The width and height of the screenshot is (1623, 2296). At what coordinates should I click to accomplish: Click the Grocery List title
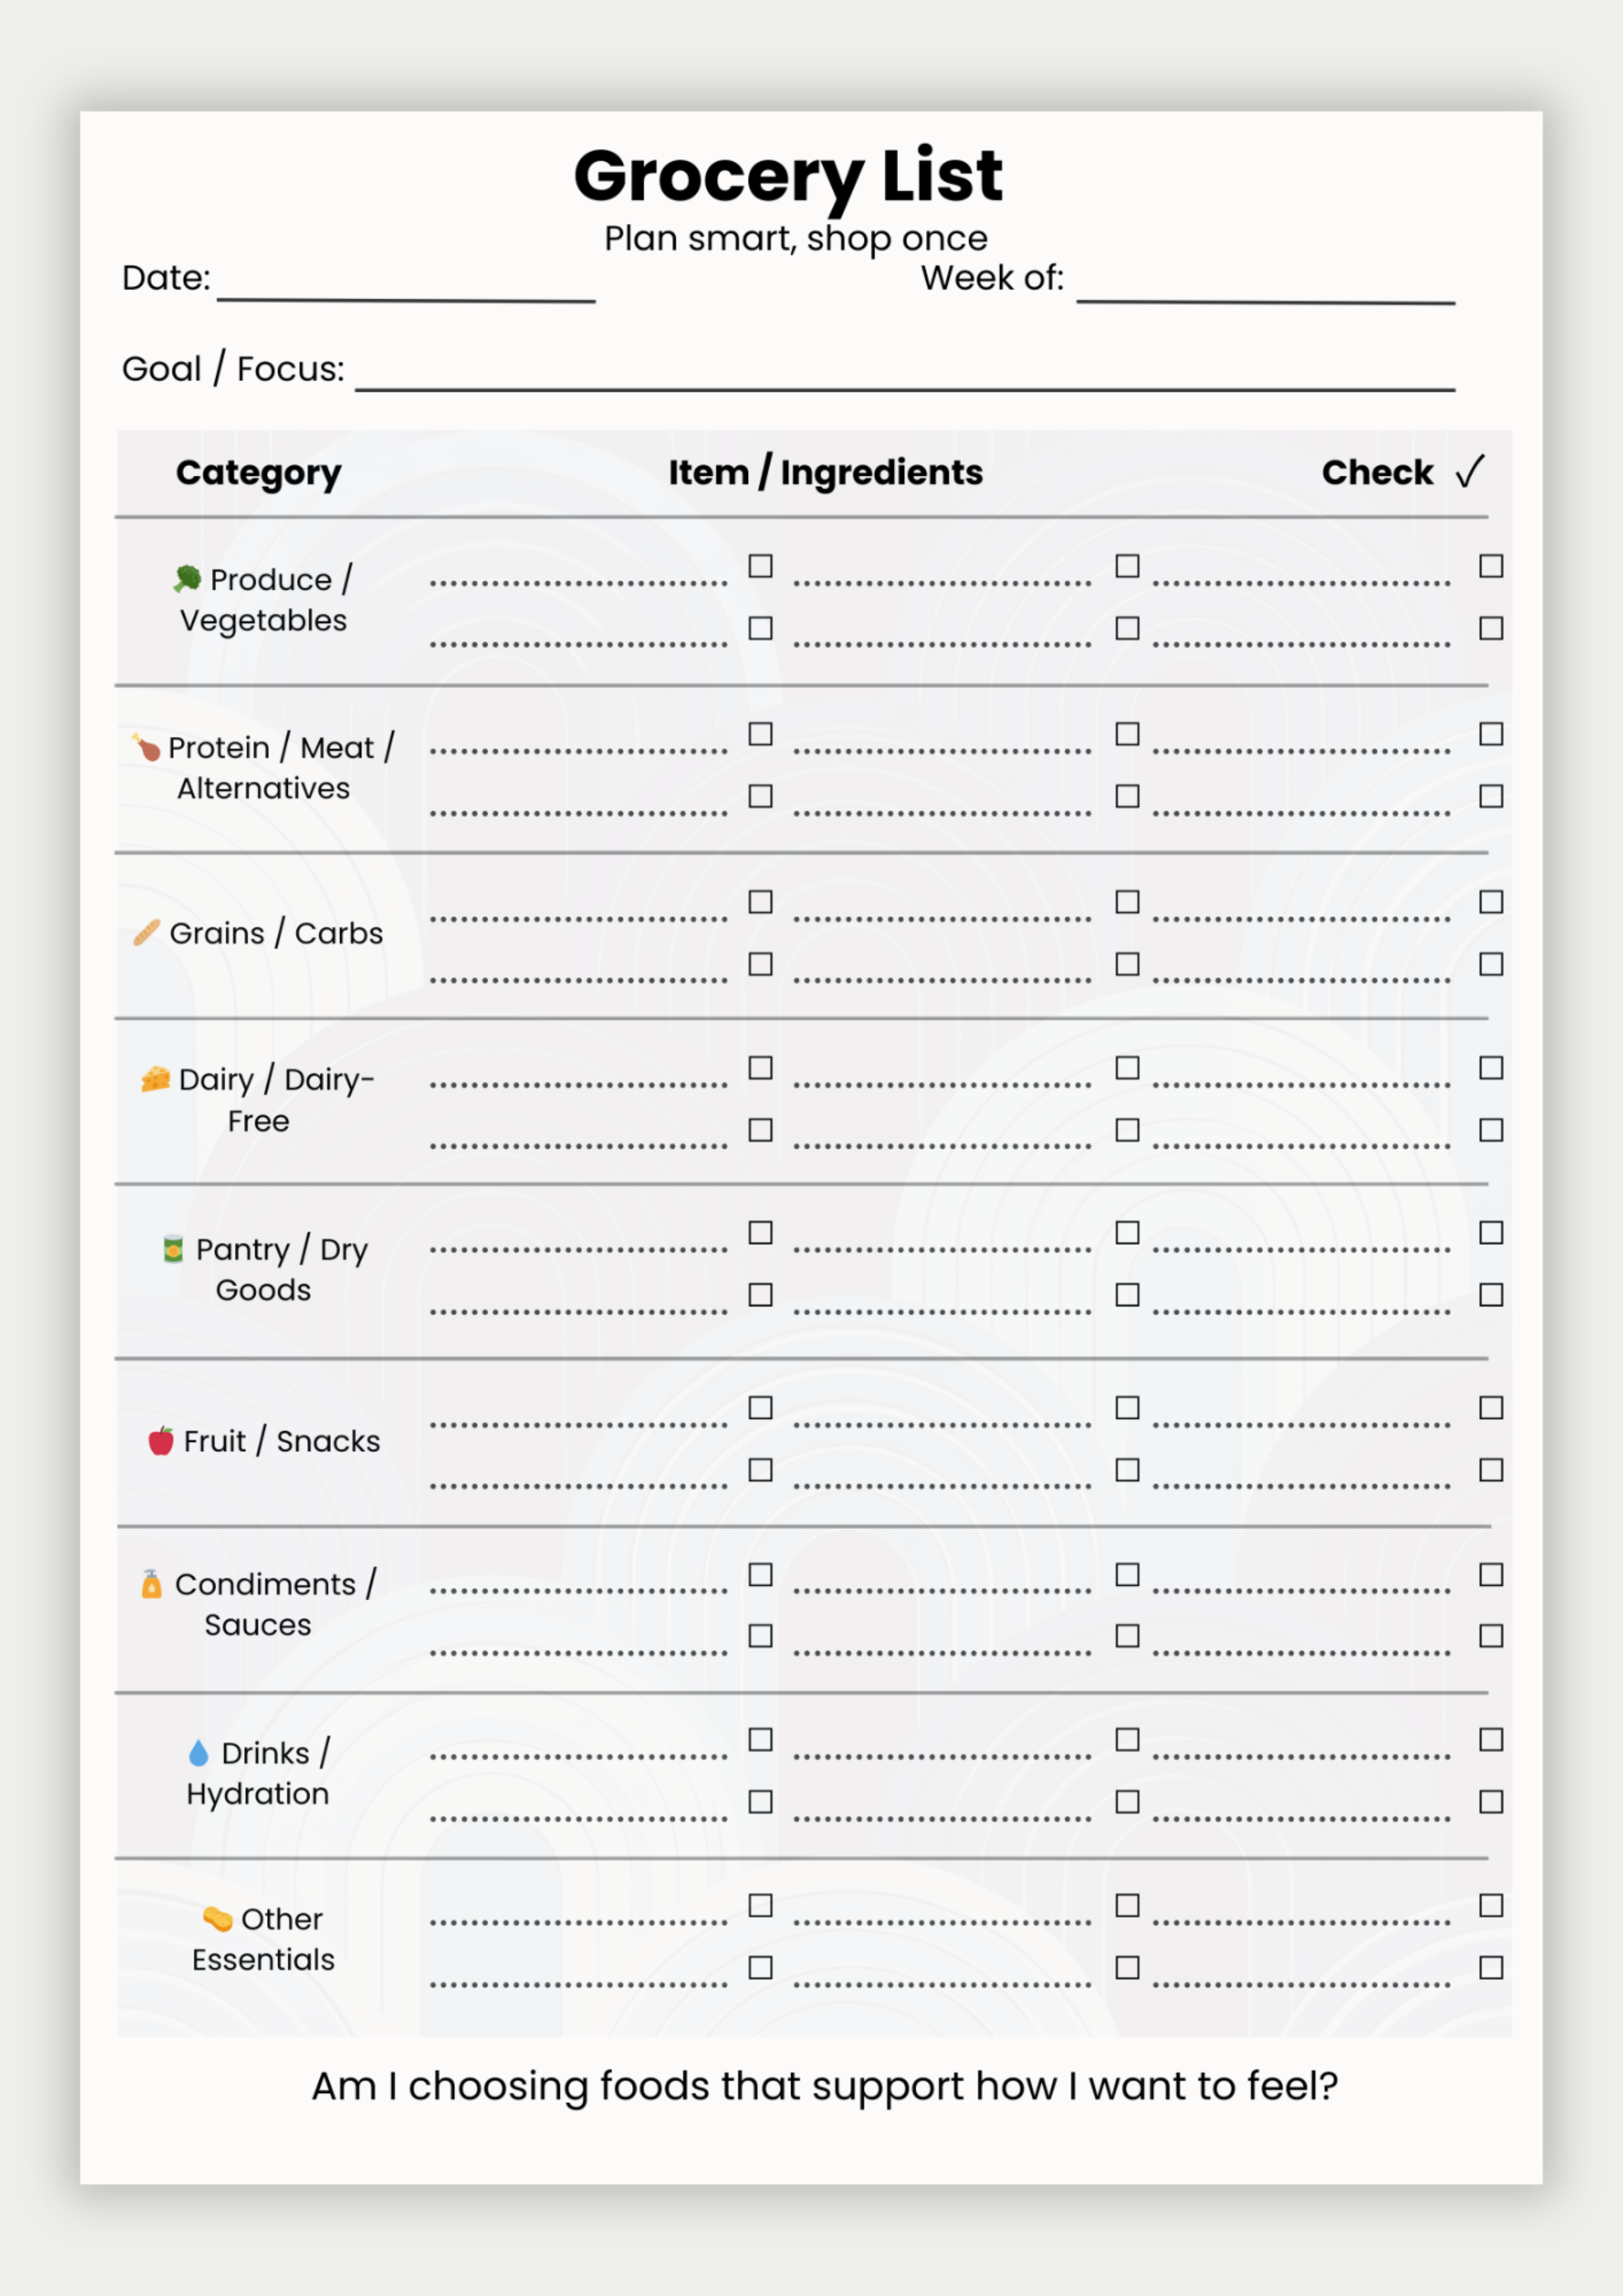tap(788, 175)
